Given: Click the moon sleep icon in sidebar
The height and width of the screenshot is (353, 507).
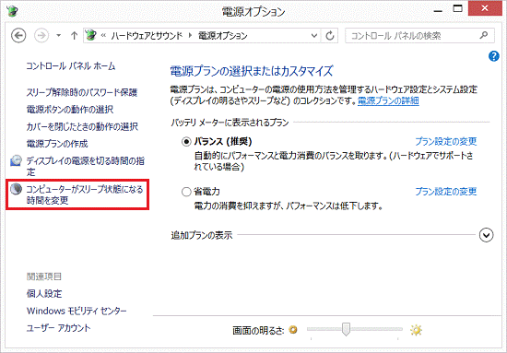Looking at the screenshot, I should [x=16, y=189].
